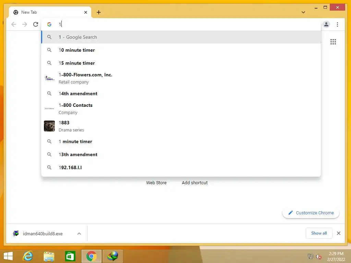Click the Customize Chrome button

pos(311,213)
